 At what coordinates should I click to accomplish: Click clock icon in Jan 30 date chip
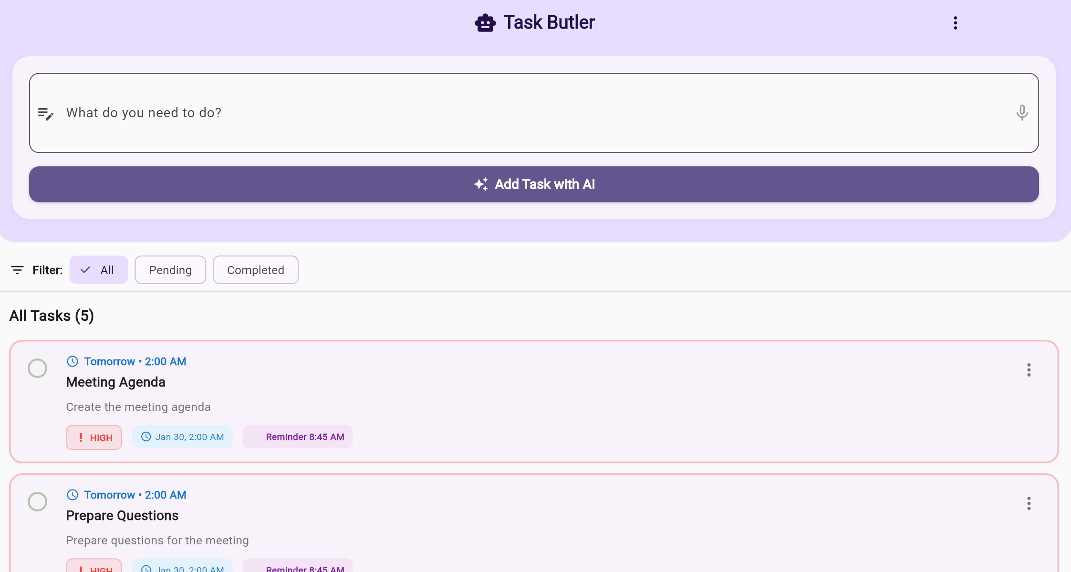pyautogui.click(x=146, y=437)
